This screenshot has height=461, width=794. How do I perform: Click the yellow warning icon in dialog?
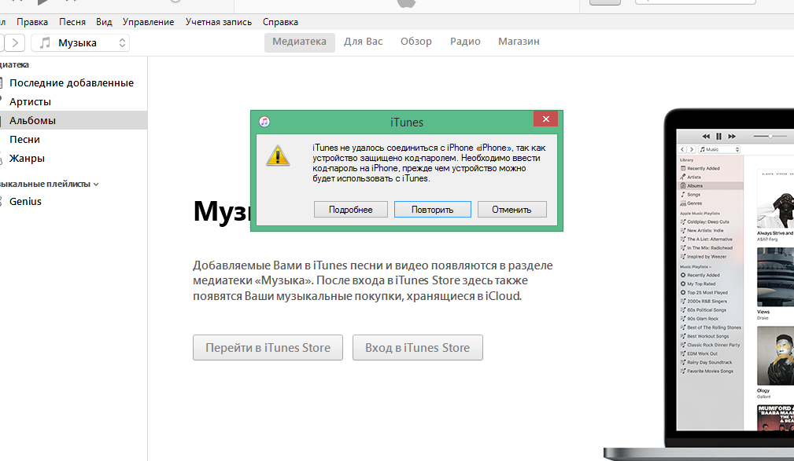click(x=278, y=155)
